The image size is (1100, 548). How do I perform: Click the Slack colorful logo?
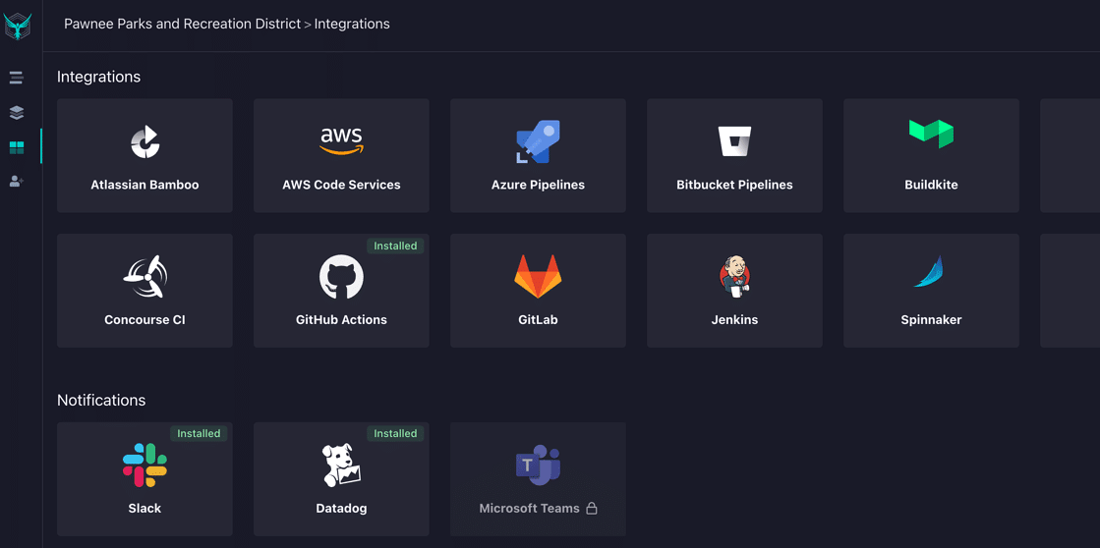(145, 466)
